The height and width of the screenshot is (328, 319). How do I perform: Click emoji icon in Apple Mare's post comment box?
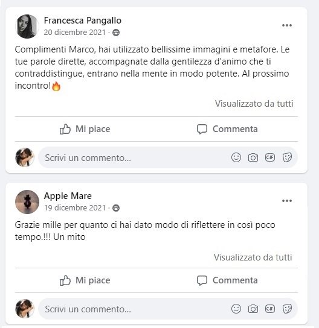236,309
